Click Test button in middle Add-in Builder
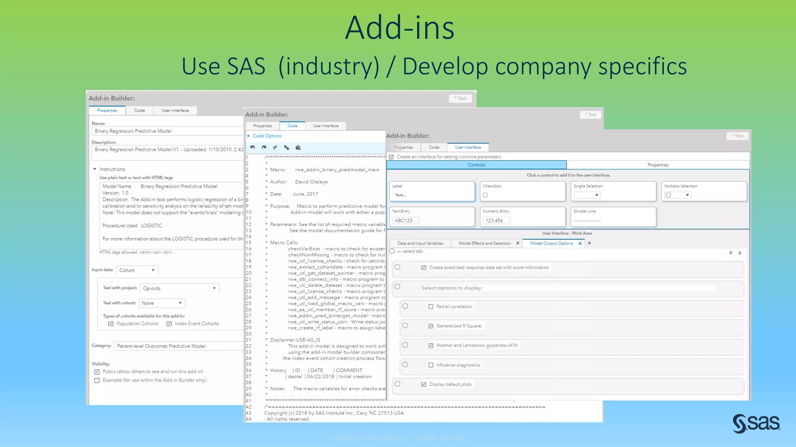The height and width of the screenshot is (447, 796). pos(590,115)
